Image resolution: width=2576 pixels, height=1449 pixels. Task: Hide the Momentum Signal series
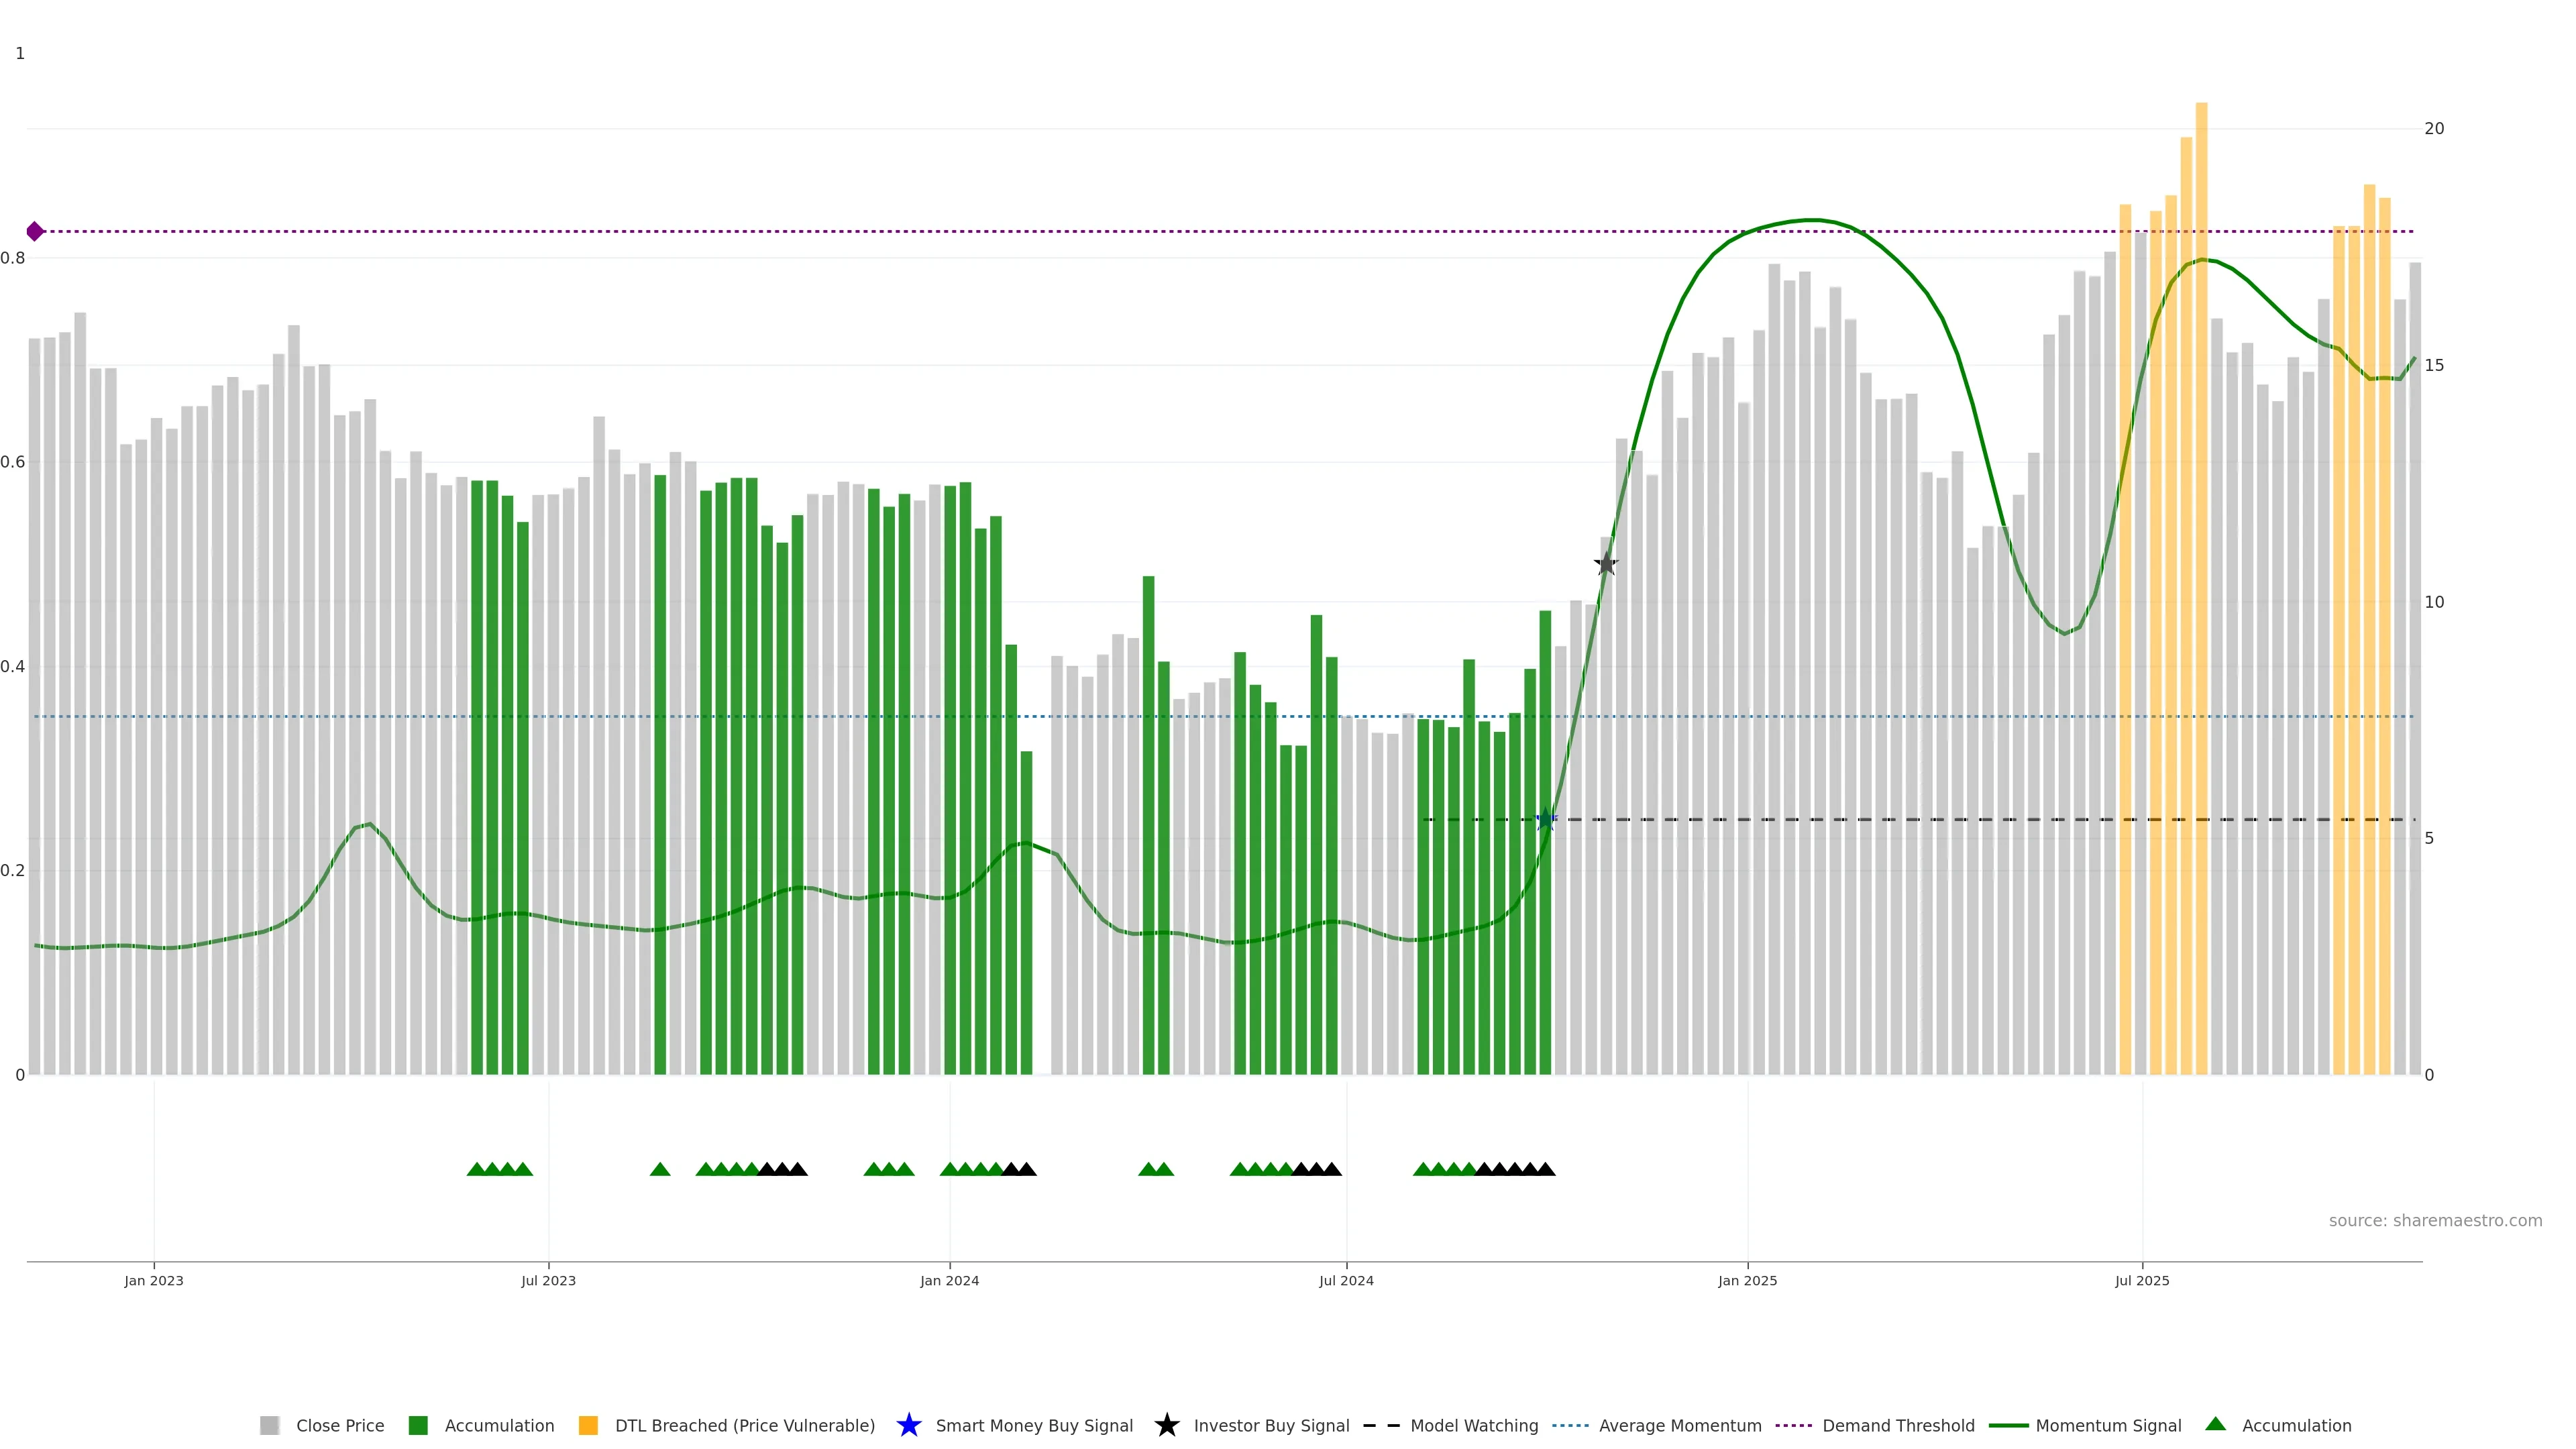pos(2107,1425)
